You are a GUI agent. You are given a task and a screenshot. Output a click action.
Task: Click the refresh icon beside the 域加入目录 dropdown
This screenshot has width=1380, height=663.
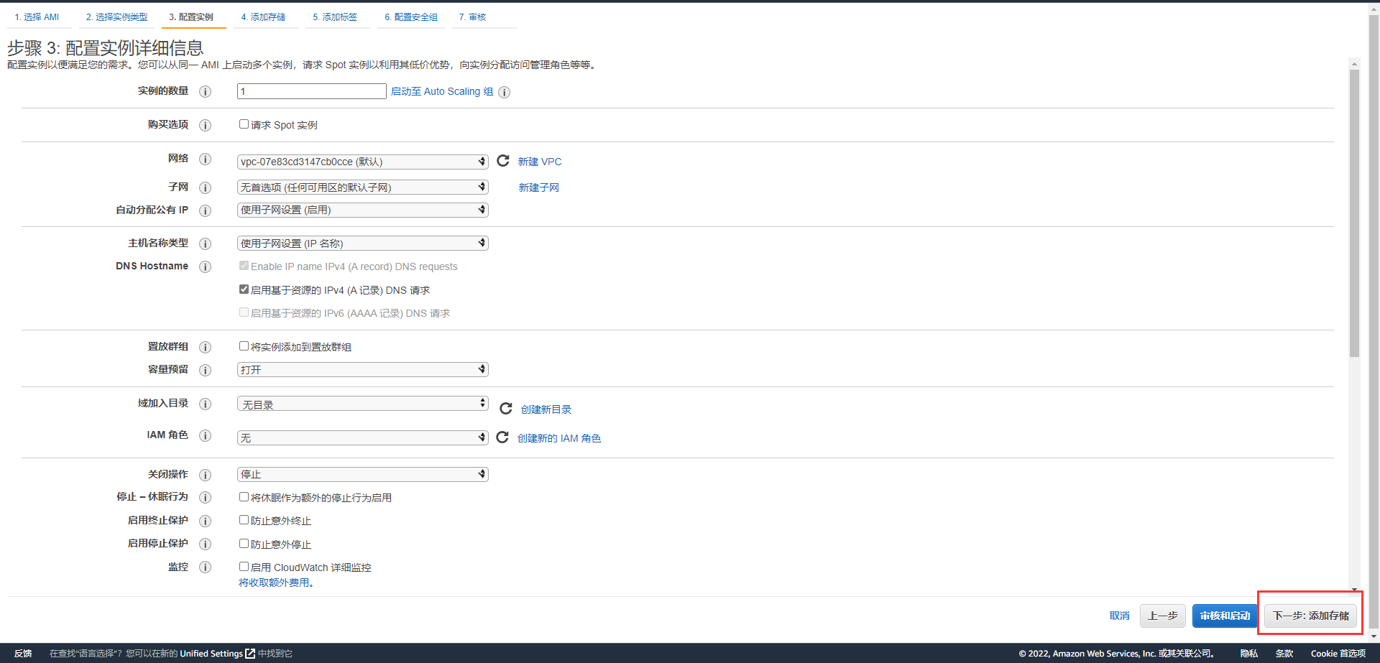coord(506,409)
